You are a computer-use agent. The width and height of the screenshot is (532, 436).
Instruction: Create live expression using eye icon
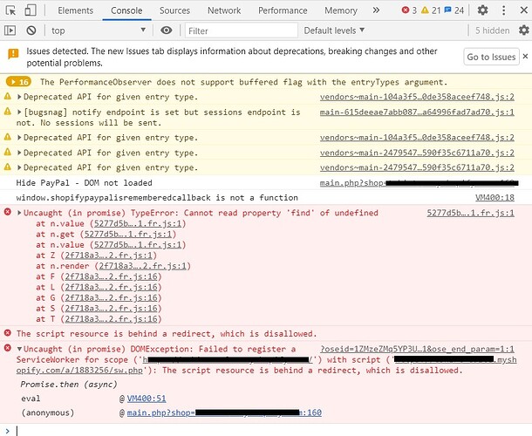coord(166,31)
